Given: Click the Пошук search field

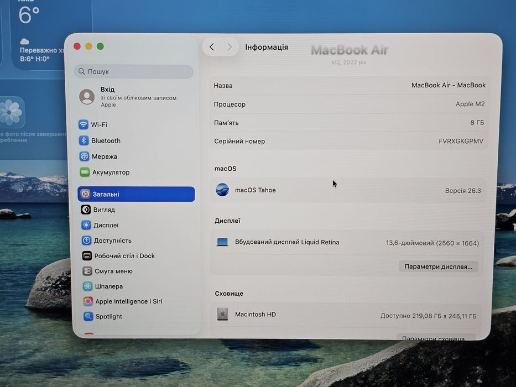Looking at the screenshot, I should pyautogui.click(x=134, y=71).
